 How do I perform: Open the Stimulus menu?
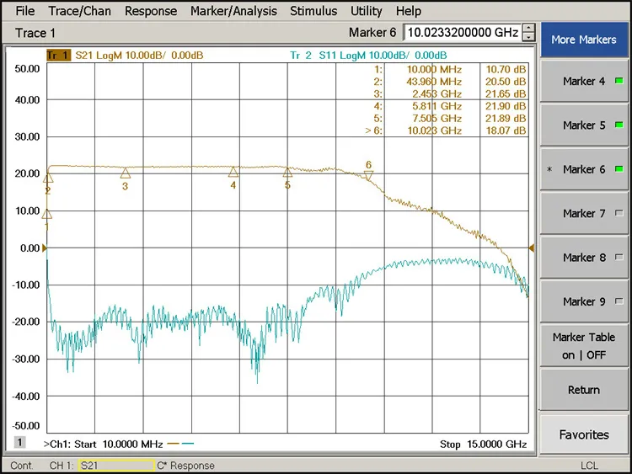(x=313, y=11)
